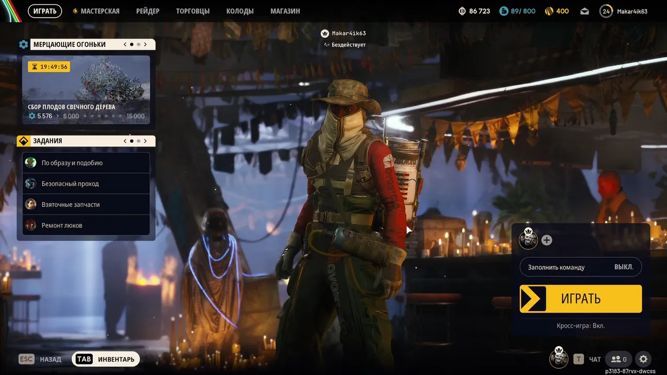Click the gold currency icon near 400

point(549,11)
